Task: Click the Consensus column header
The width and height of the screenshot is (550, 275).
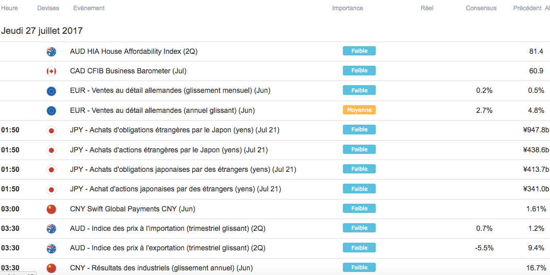Action: pyautogui.click(x=481, y=8)
